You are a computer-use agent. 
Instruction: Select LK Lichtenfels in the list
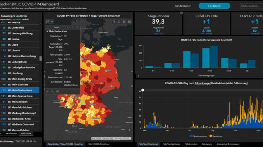click(20, 28)
